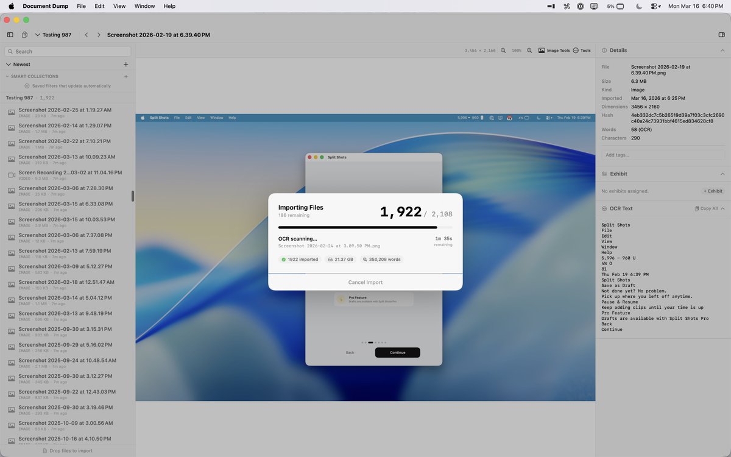Toggle the right inspector panel icon

click(x=721, y=35)
